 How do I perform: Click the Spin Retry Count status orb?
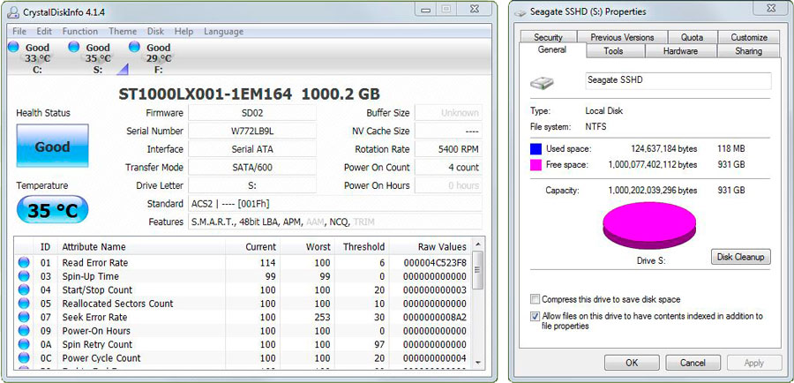click(24, 345)
